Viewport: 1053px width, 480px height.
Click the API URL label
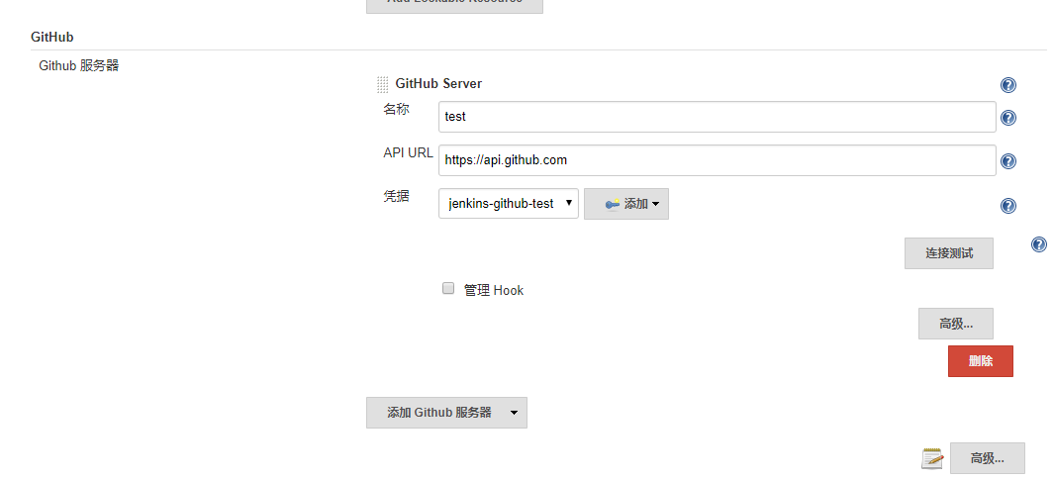point(409,152)
